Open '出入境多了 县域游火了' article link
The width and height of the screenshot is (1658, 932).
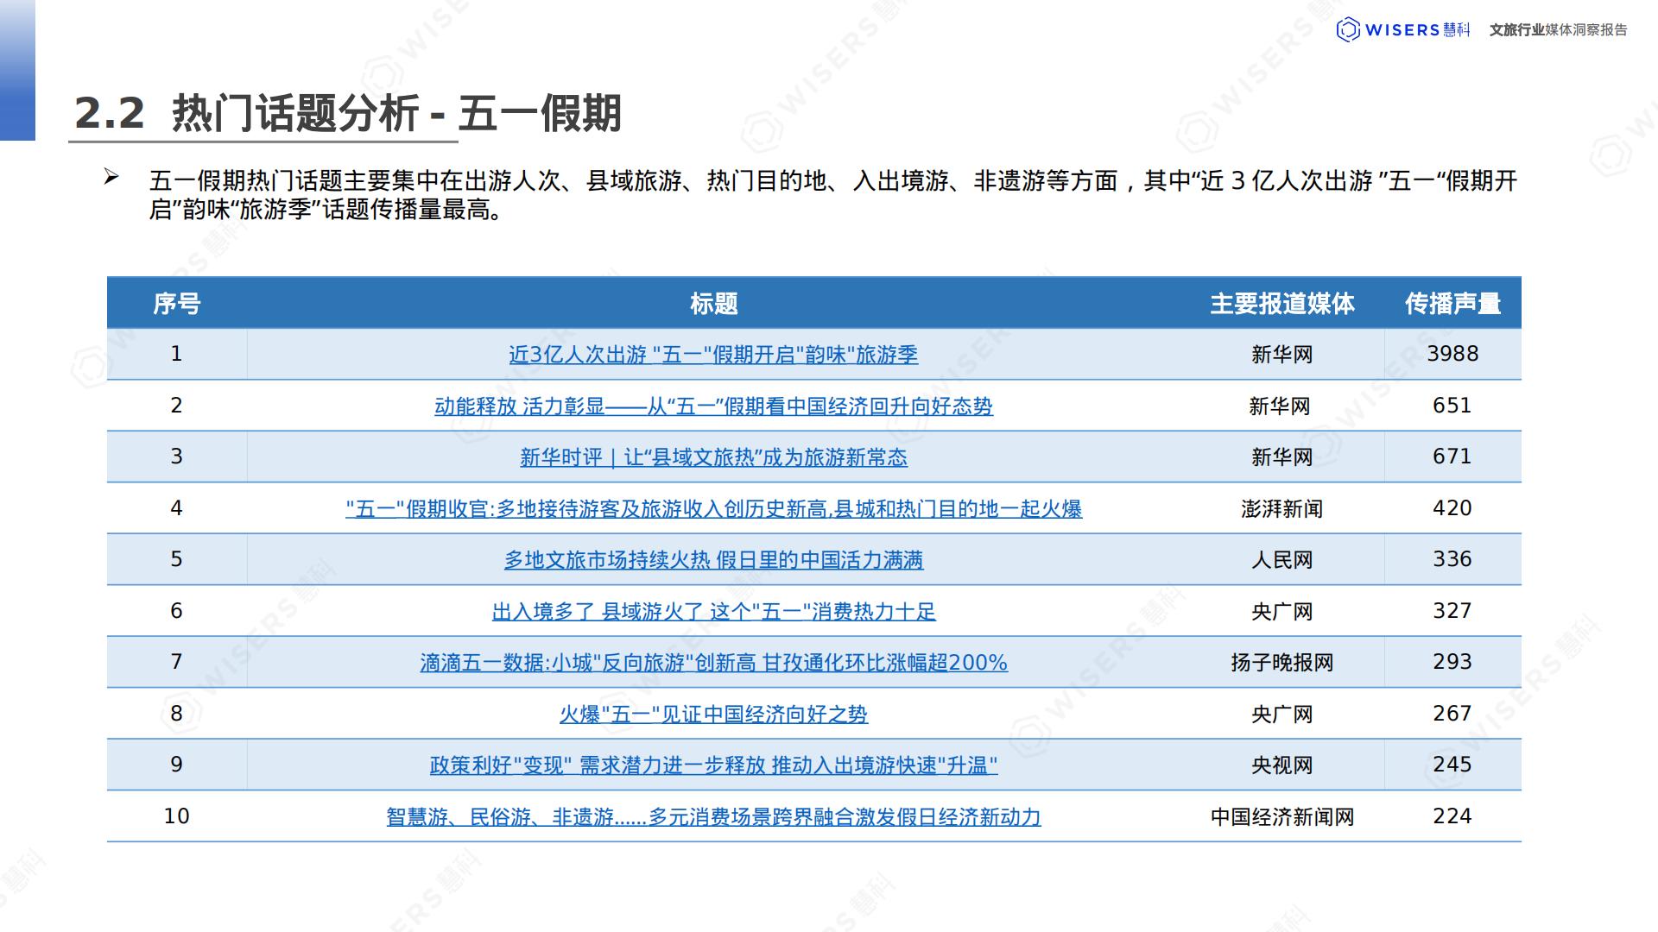(712, 612)
